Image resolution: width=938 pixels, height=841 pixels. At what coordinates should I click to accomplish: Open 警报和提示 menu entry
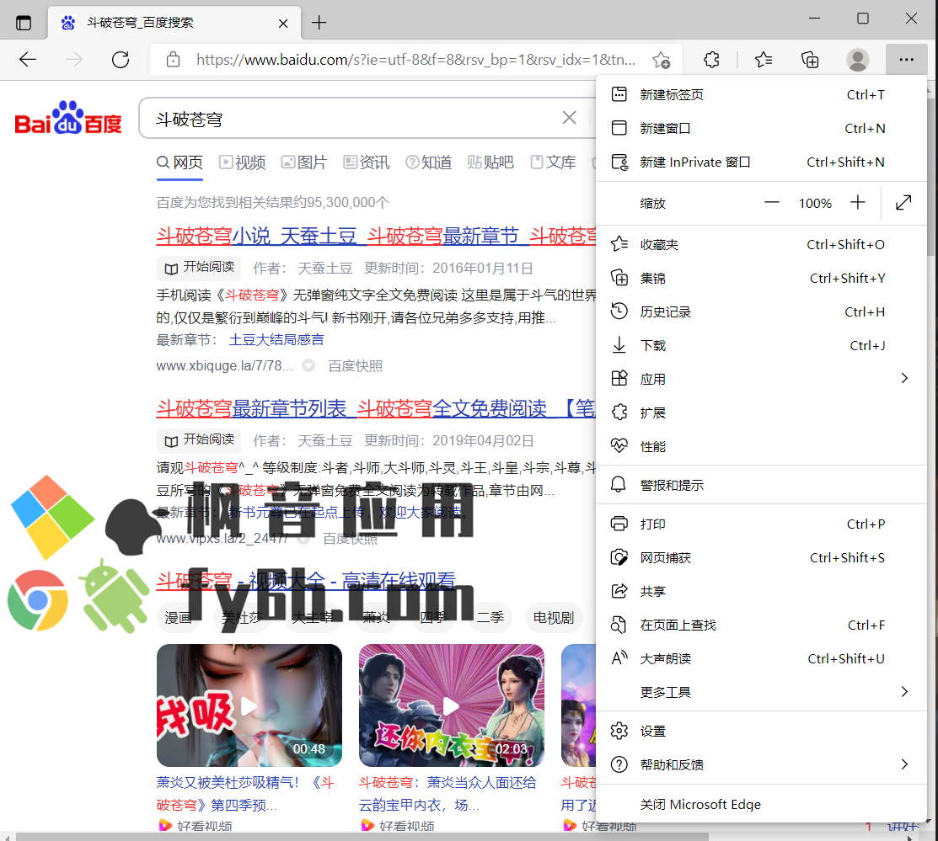761,485
